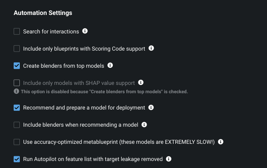Click info icon after EXTREMELY SLOW metablueprint option

point(221,142)
